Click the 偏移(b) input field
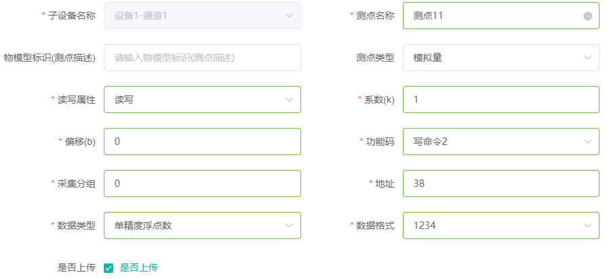607x279 pixels. (202, 142)
